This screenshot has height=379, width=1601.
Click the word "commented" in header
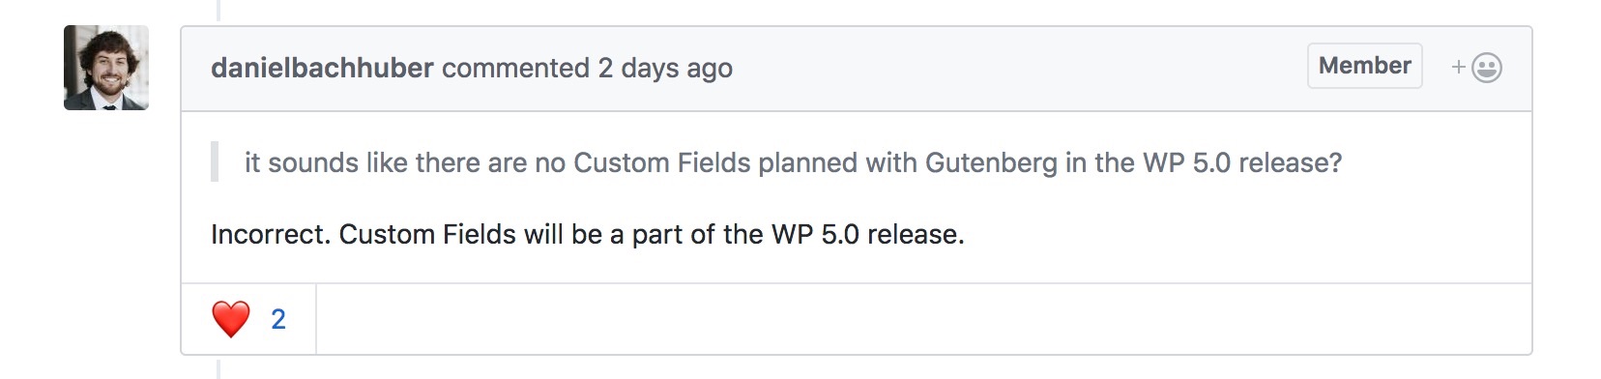[515, 68]
